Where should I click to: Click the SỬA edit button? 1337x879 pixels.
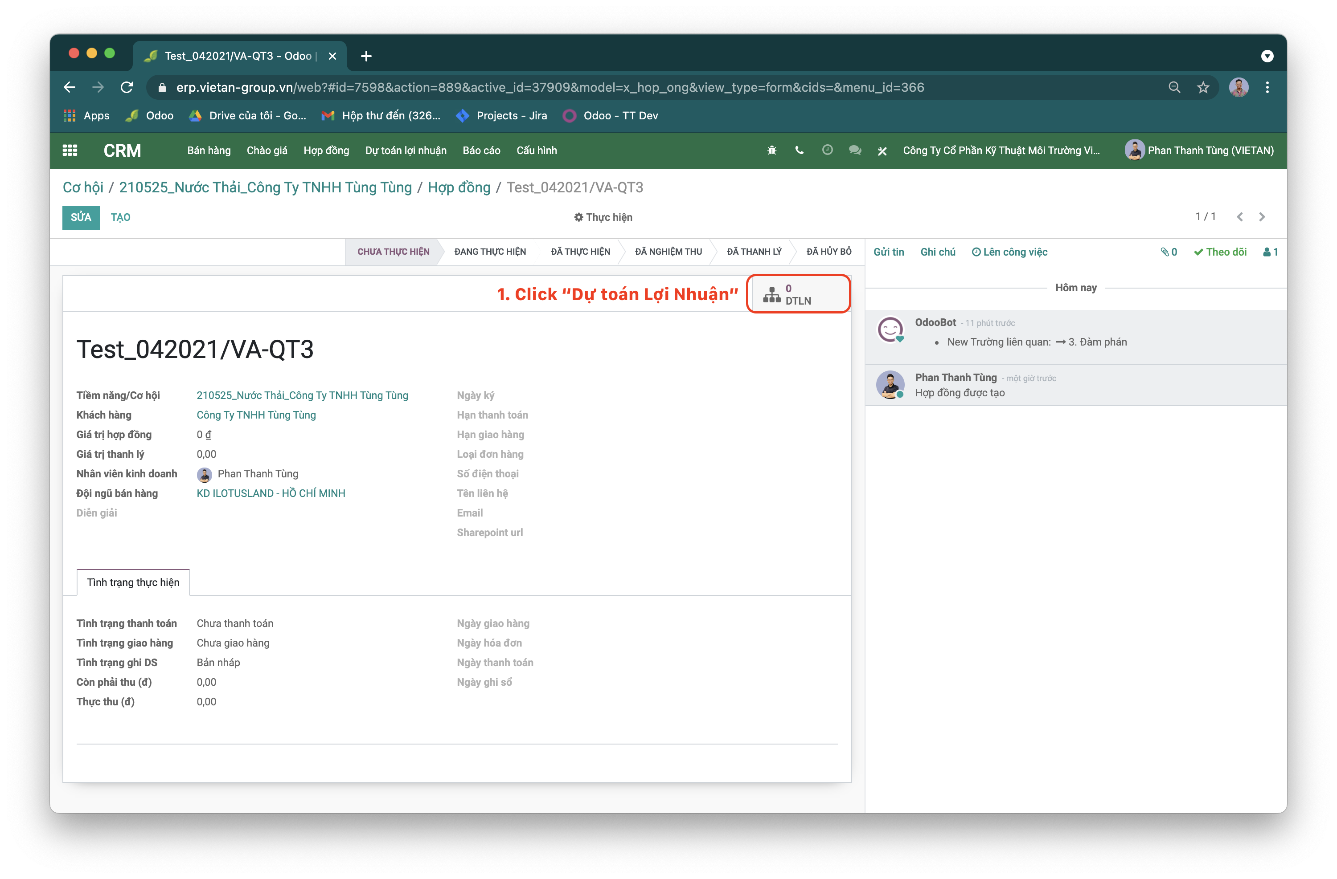pos(81,217)
